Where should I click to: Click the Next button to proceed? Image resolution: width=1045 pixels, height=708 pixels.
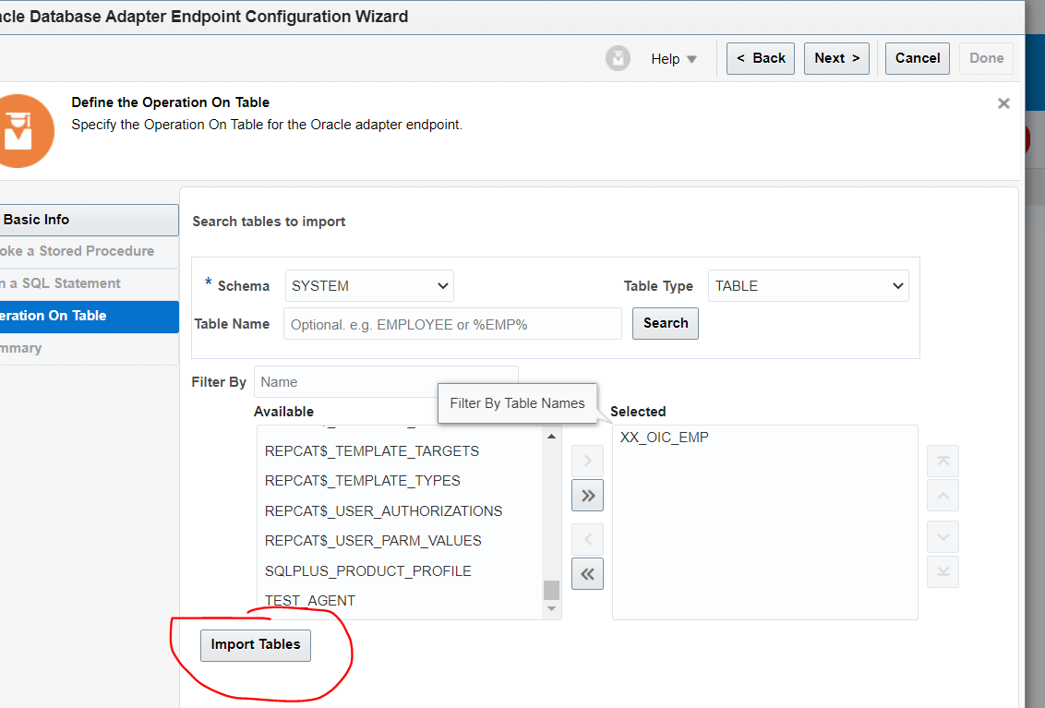[x=836, y=57]
